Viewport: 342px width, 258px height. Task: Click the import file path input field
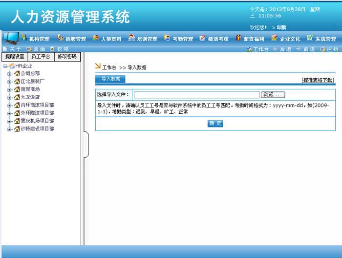click(x=196, y=95)
